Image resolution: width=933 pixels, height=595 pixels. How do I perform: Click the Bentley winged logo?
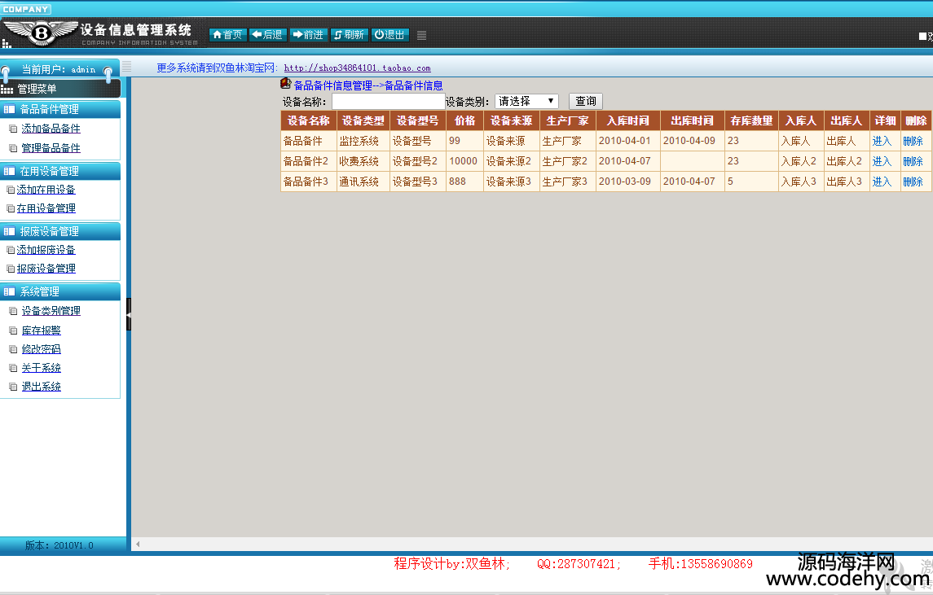point(40,33)
